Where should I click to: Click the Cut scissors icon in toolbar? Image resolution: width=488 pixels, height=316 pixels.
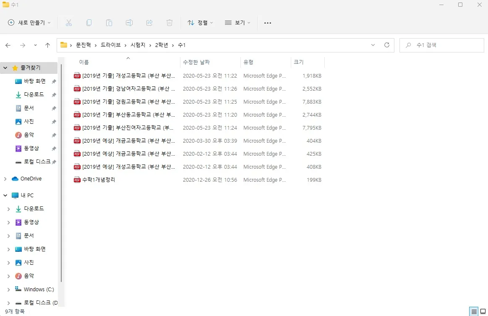[x=69, y=23]
